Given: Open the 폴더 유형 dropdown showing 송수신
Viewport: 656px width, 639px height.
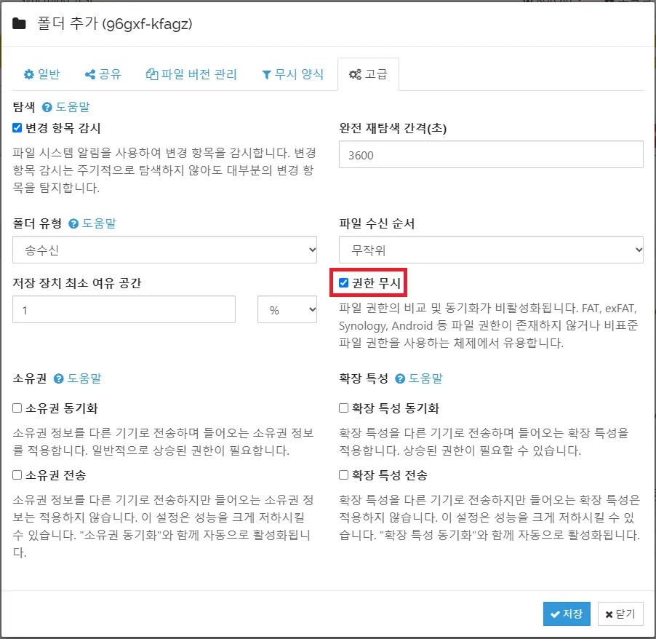Looking at the screenshot, I should [x=164, y=250].
